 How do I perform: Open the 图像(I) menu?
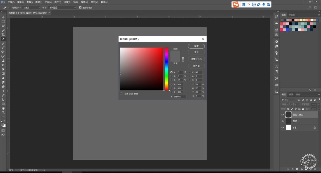29,2
